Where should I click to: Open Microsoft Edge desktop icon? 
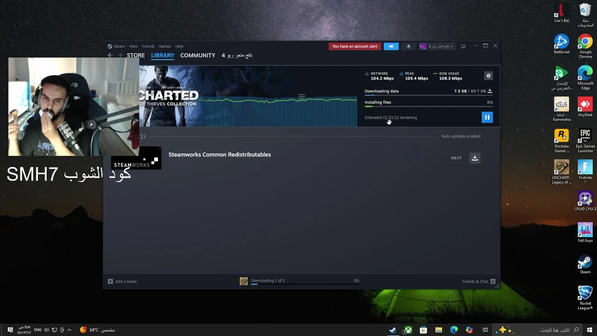coord(585,77)
